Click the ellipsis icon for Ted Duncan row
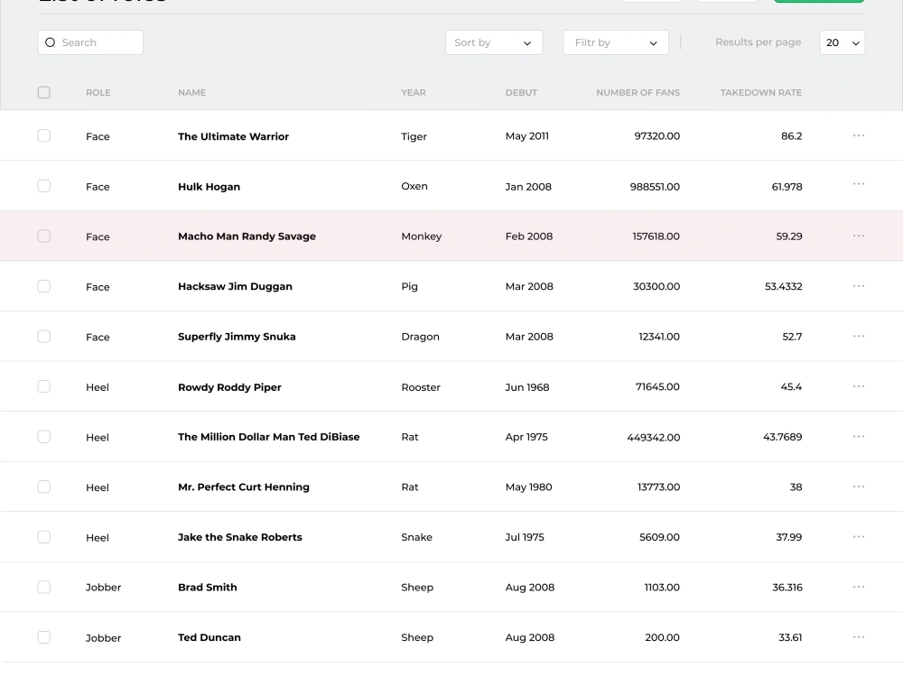 coord(858,636)
